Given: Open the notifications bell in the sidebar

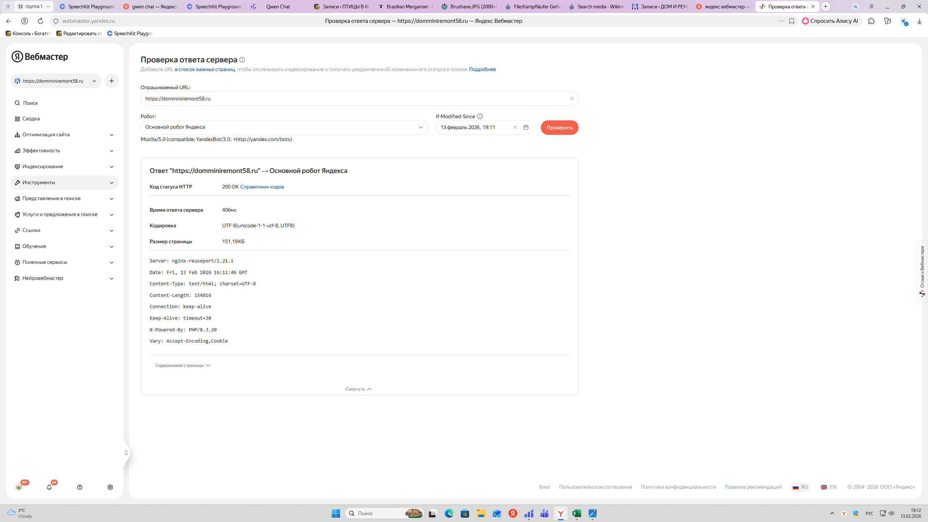Looking at the screenshot, I should [49, 487].
